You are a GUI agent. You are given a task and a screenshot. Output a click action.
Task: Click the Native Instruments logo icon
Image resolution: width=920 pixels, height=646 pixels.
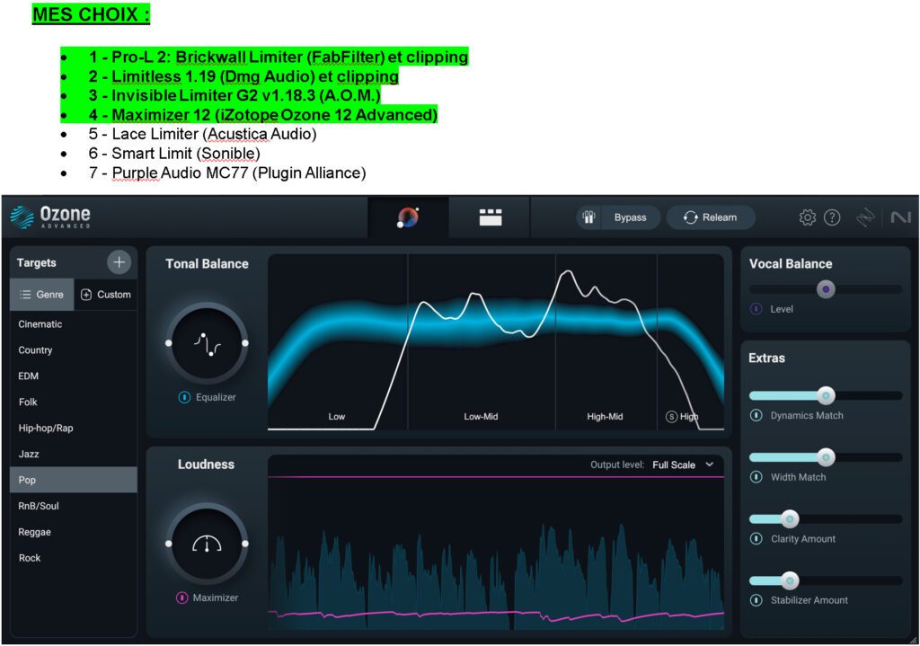point(900,217)
